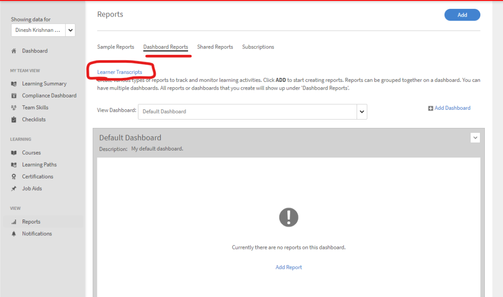The image size is (503, 297).
Task: Open the Subscriptions tab
Action: [258, 47]
